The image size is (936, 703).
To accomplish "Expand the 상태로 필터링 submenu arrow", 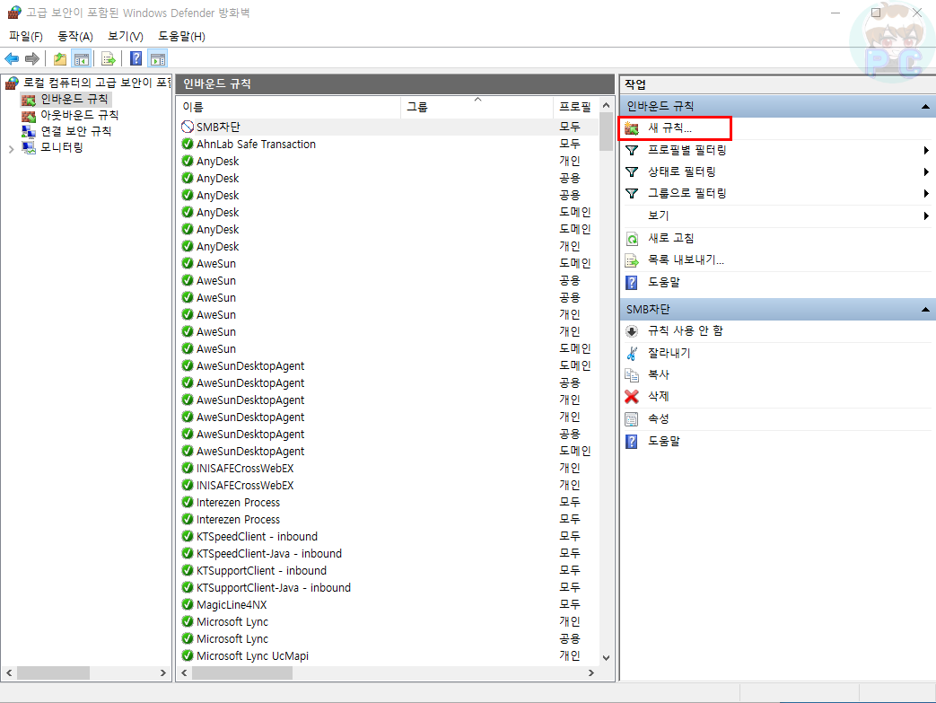I will coord(926,172).
